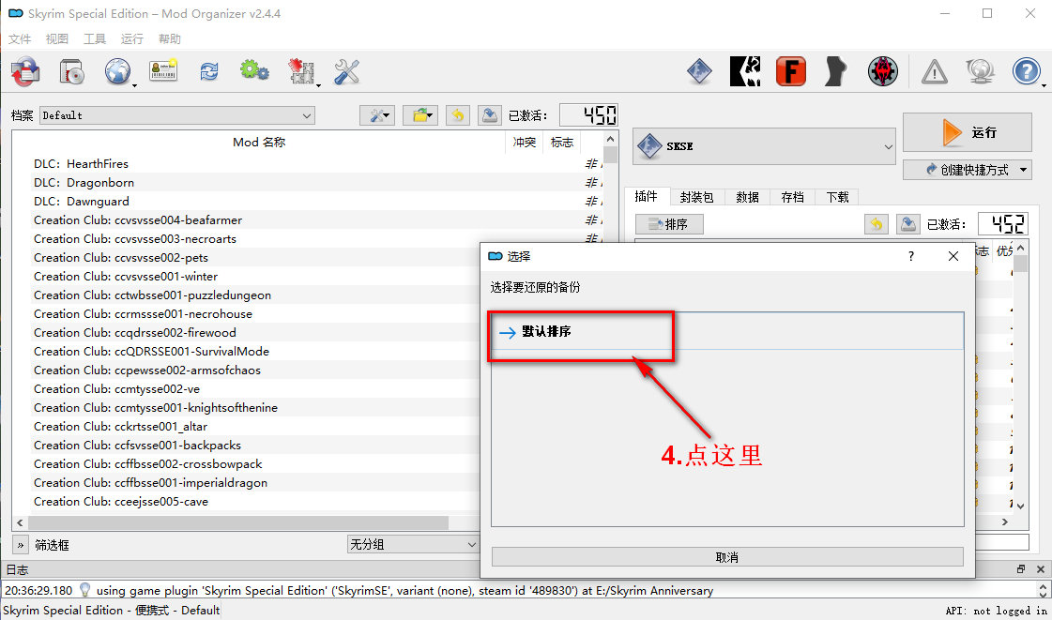Open the profiles ID card icon
The height and width of the screenshot is (620, 1052).
(163, 71)
